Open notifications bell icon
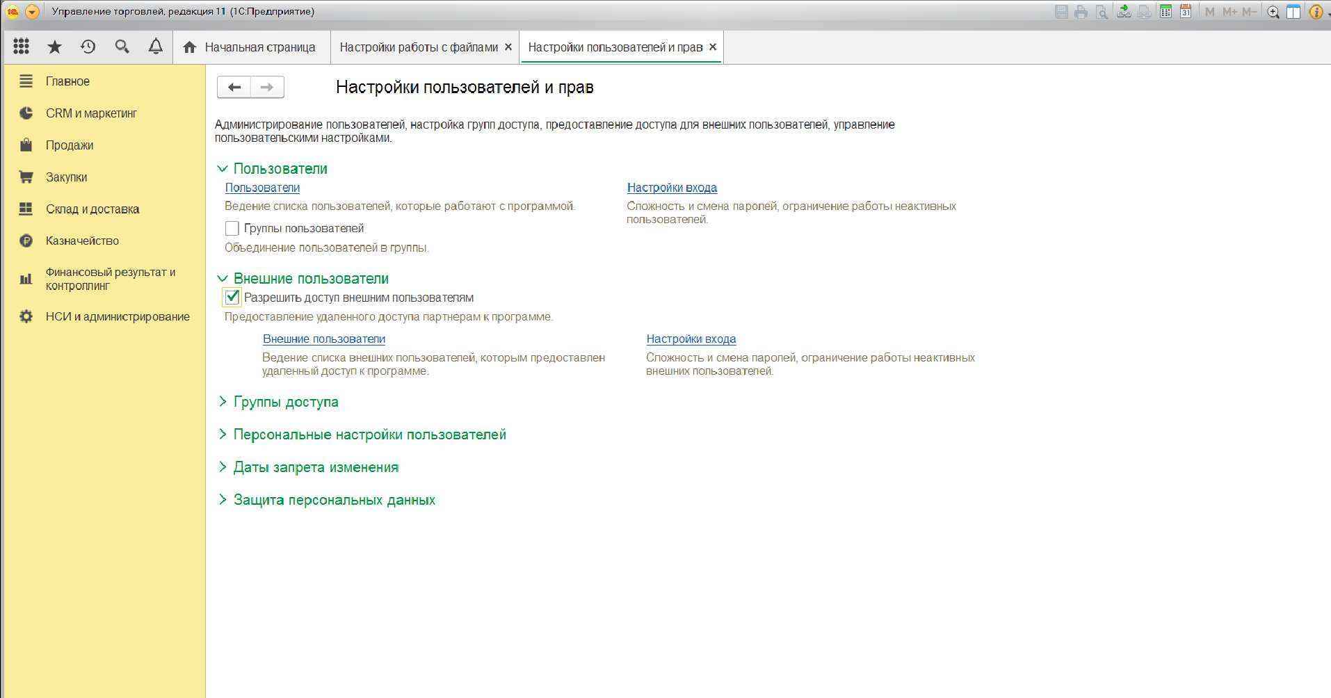The image size is (1331, 698). (155, 47)
